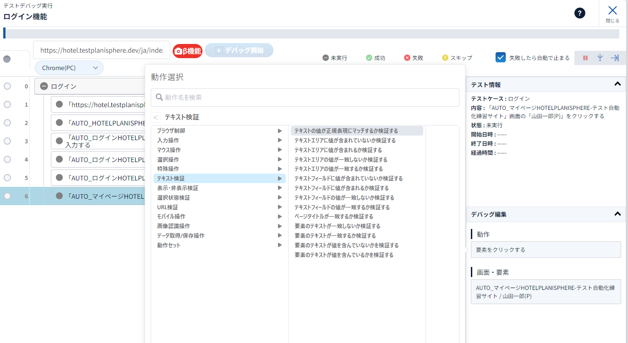Collapse the ログイン test case minus icon
The height and width of the screenshot is (343, 628).
(x=44, y=86)
